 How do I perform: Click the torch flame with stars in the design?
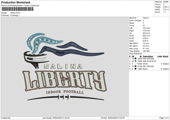pyautogui.click(x=45, y=43)
